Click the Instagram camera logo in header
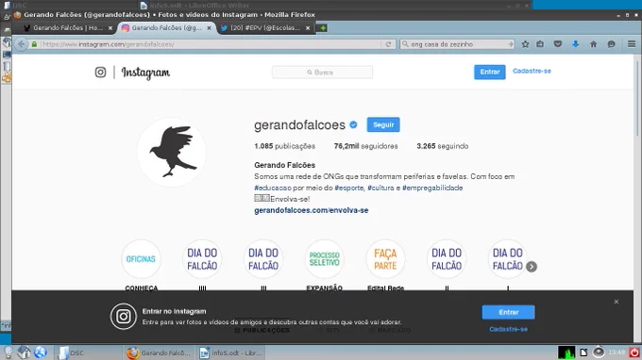Viewport: 642px width, 360px height. [100, 73]
